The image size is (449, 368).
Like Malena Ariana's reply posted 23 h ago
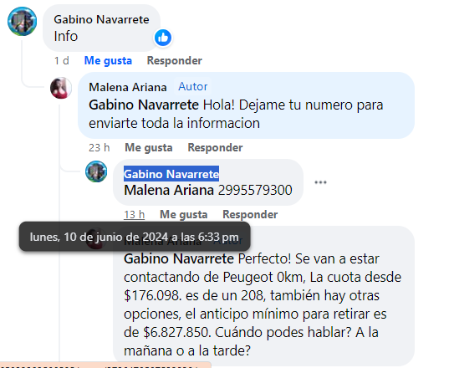(149, 148)
